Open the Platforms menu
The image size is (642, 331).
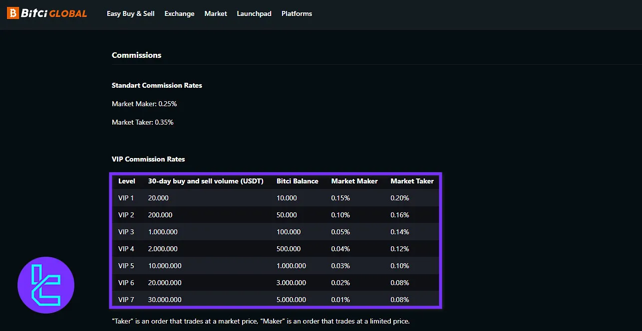coord(297,13)
